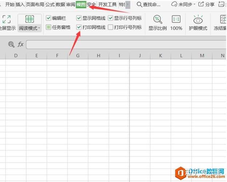Expand more ribbon tabs arrow

(x=128, y=5)
